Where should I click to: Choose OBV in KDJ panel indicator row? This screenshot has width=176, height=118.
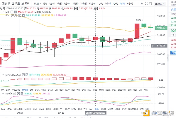click(x=67, y=109)
